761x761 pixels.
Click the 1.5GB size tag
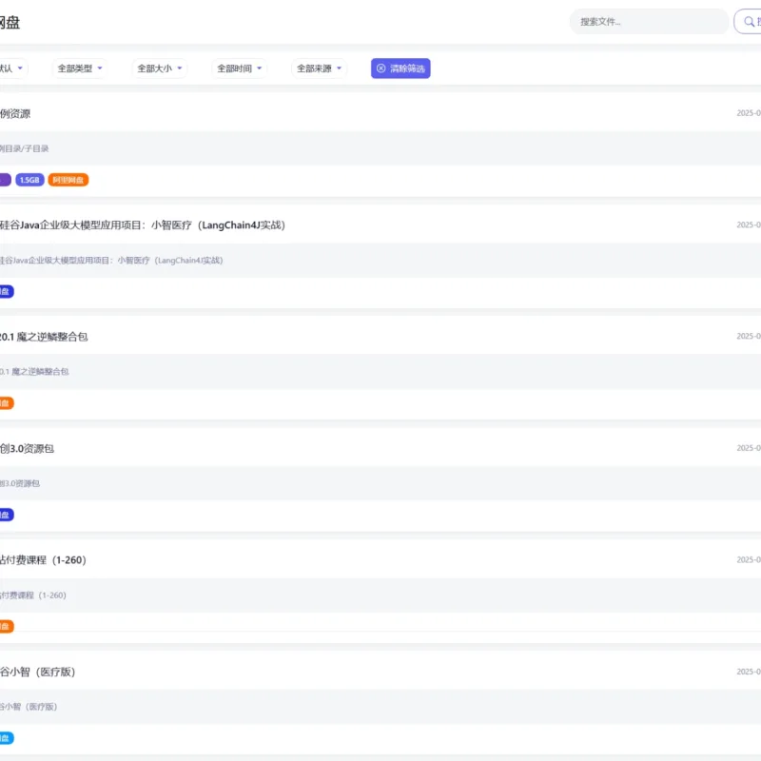[x=29, y=180]
